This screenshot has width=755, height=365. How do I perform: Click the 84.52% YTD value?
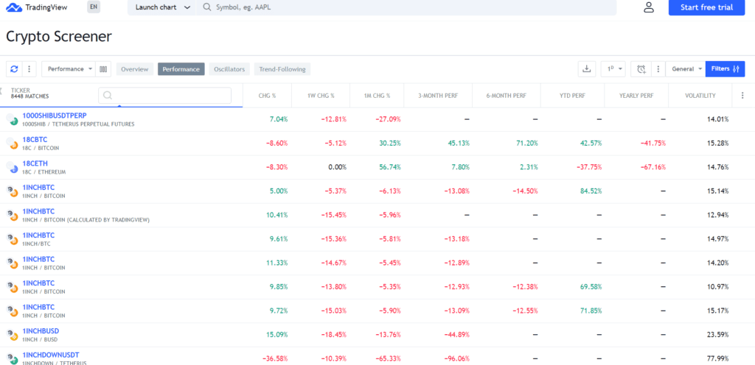point(591,191)
